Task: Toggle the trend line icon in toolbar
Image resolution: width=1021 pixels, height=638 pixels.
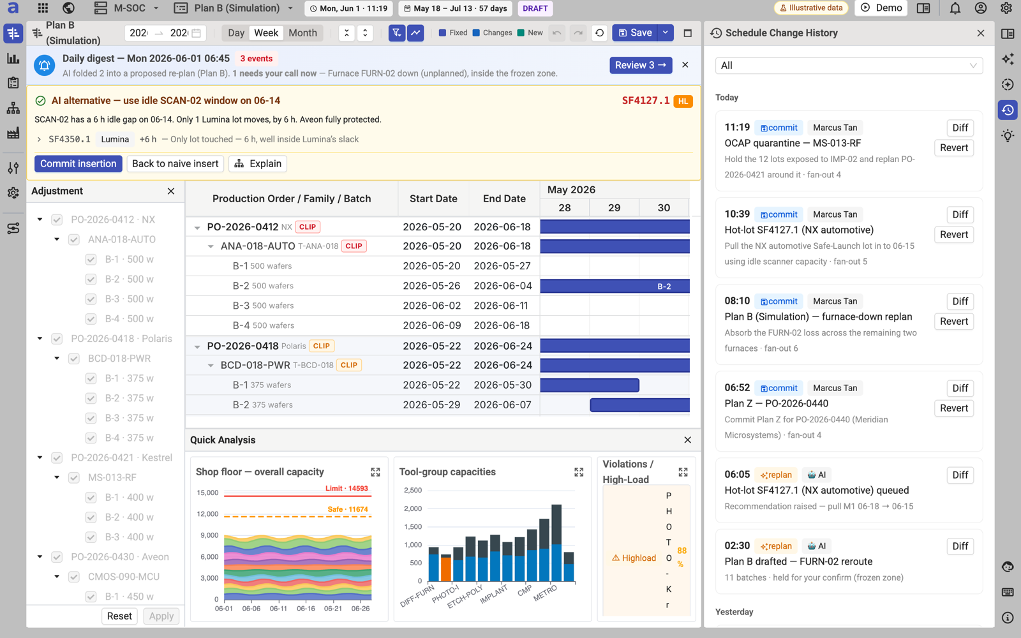Action: (415, 33)
